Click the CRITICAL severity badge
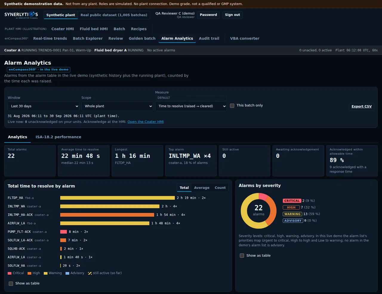This screenshot has height=294, width=382. pyautogui.click(x=292, y=201)
